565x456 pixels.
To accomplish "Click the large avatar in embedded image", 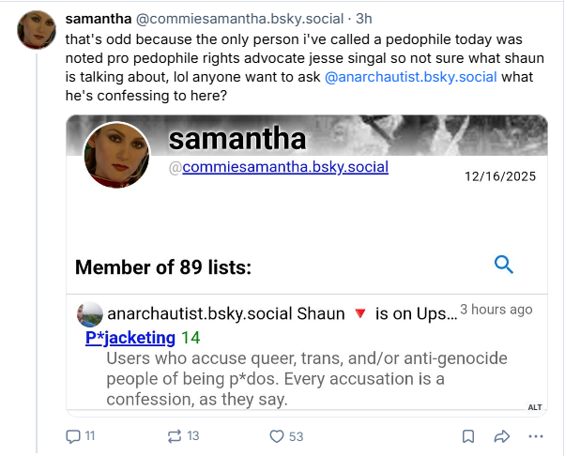I will [117, 155].
